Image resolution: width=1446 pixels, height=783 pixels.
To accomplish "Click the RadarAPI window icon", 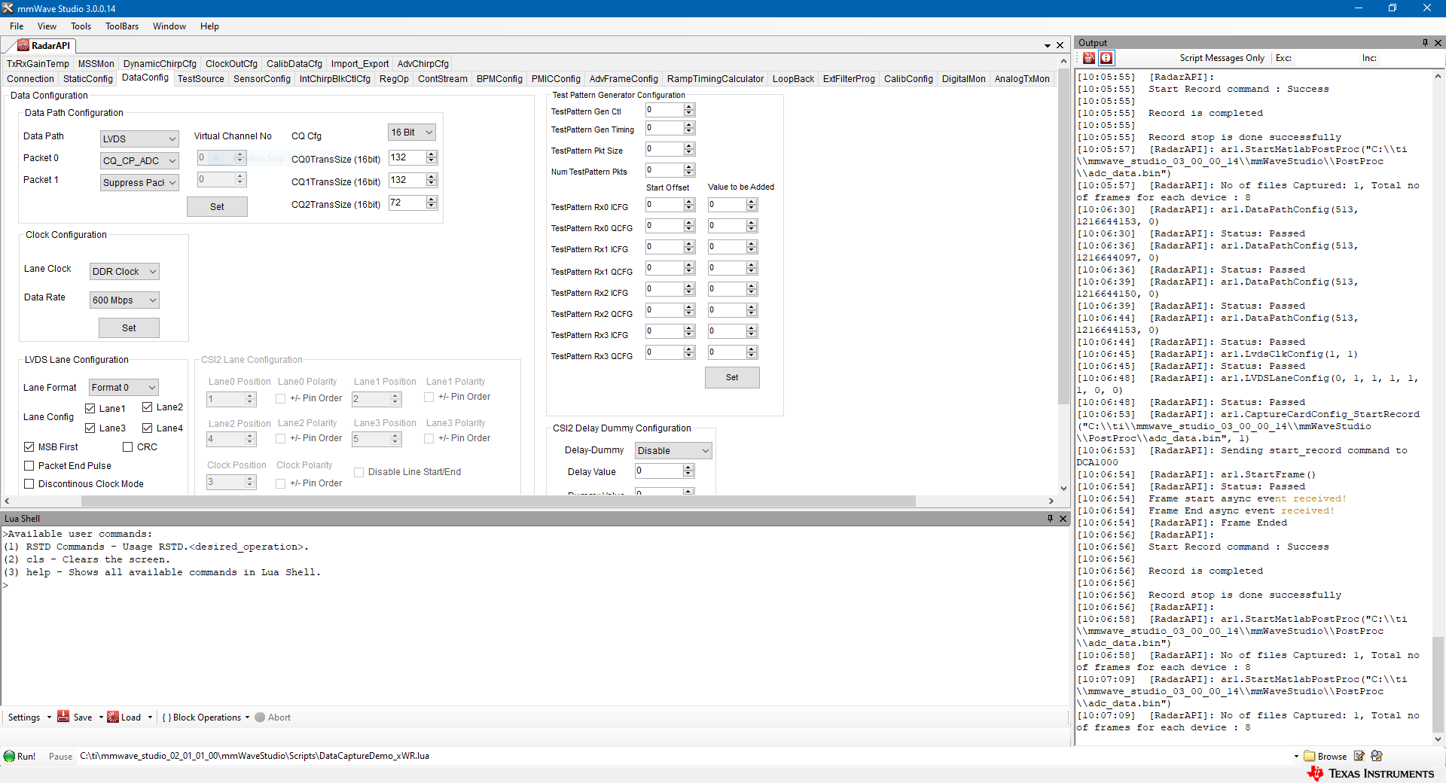I will 23,45.
